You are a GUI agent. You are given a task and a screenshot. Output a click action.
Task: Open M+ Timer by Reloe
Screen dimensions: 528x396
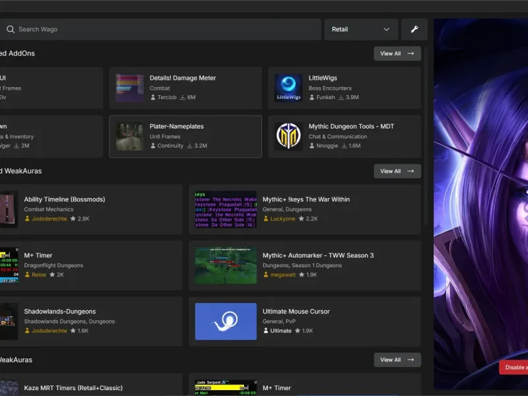pos(38,255)
